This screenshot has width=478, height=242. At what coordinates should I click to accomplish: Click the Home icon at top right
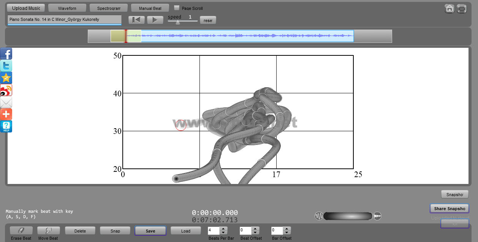(x=450, y=8)
